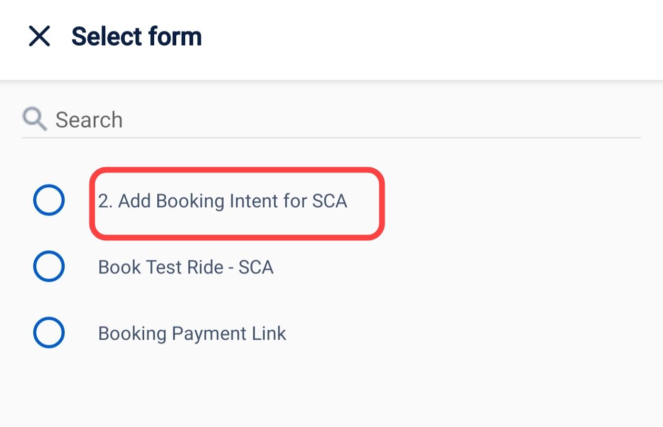Click the Search placeholder text
The width and height of the screenshot is (663, 427).
[x=89, y=120]
